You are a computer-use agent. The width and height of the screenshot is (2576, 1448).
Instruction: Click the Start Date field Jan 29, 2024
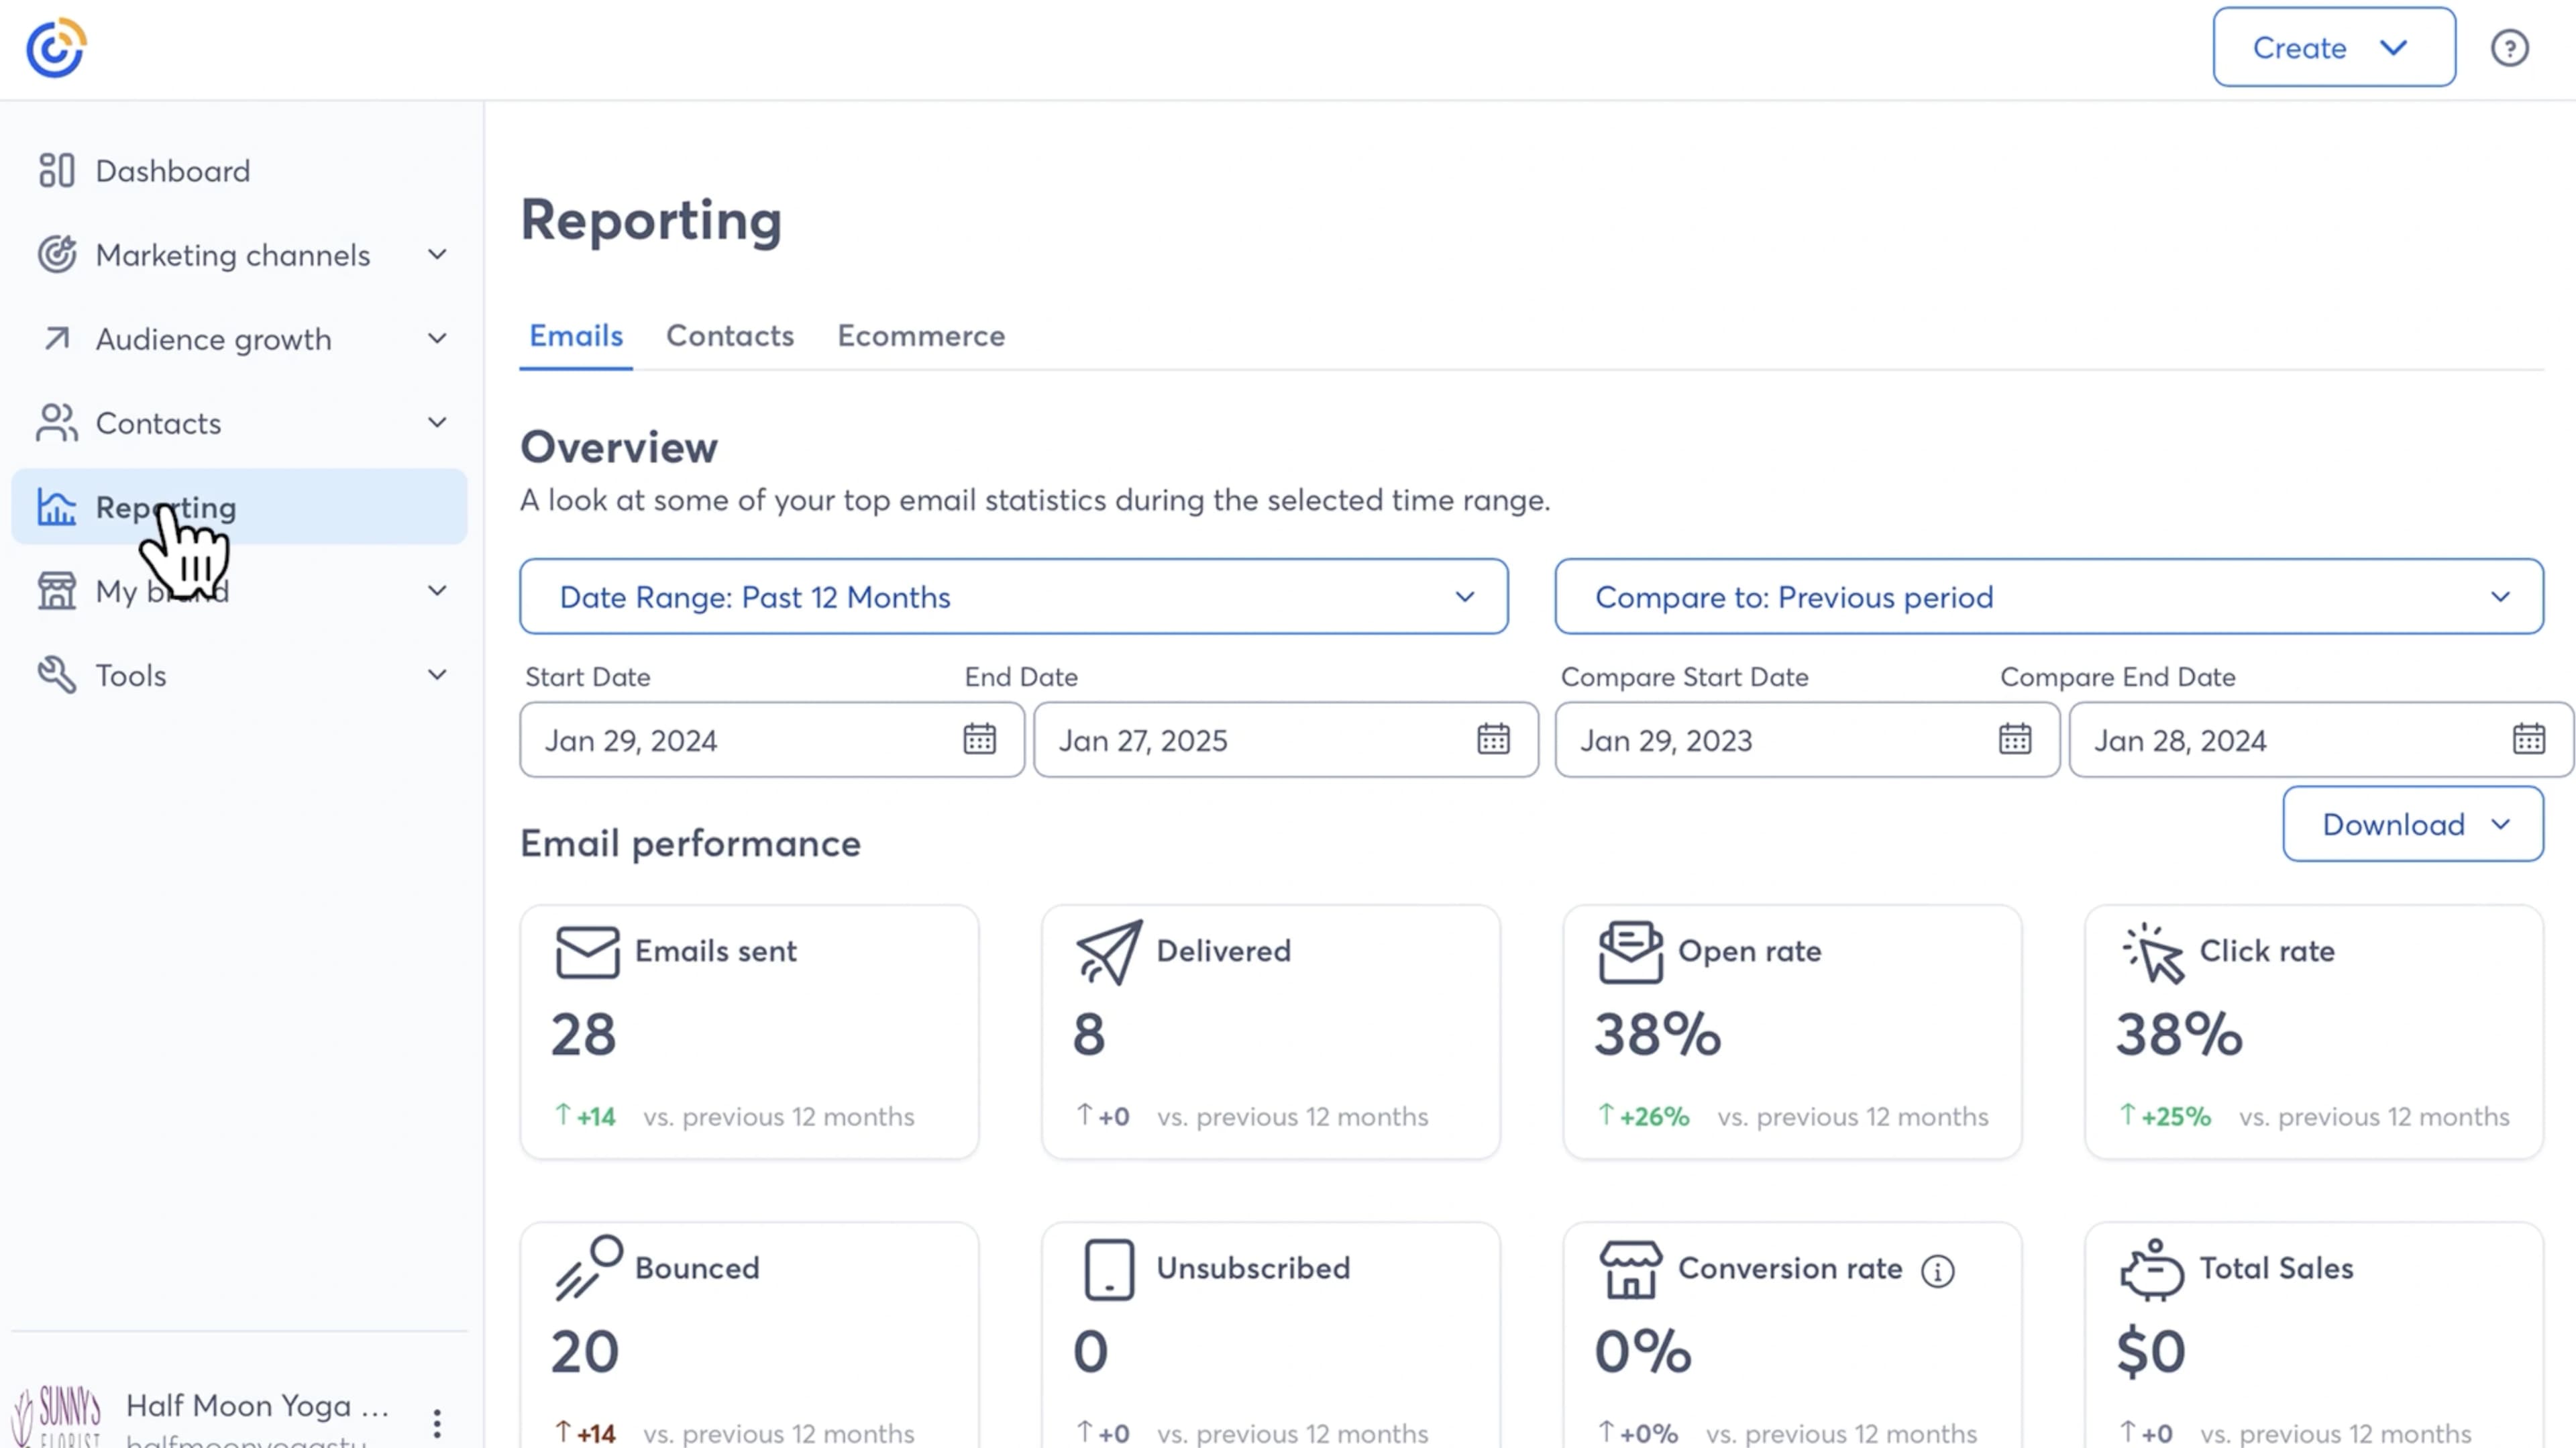click(x=771, y=740)
